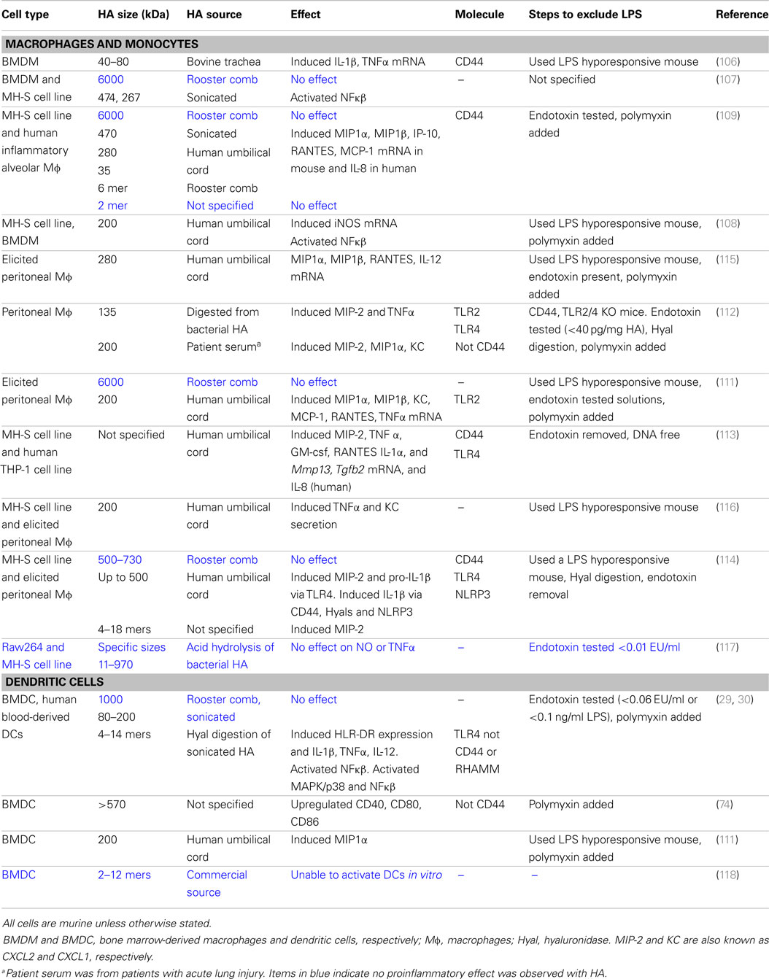769x979 pixels.
Task: Open reference link (118)
Action: coord(727,875)
